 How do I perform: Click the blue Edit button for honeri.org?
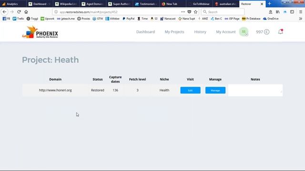(190, 90)
